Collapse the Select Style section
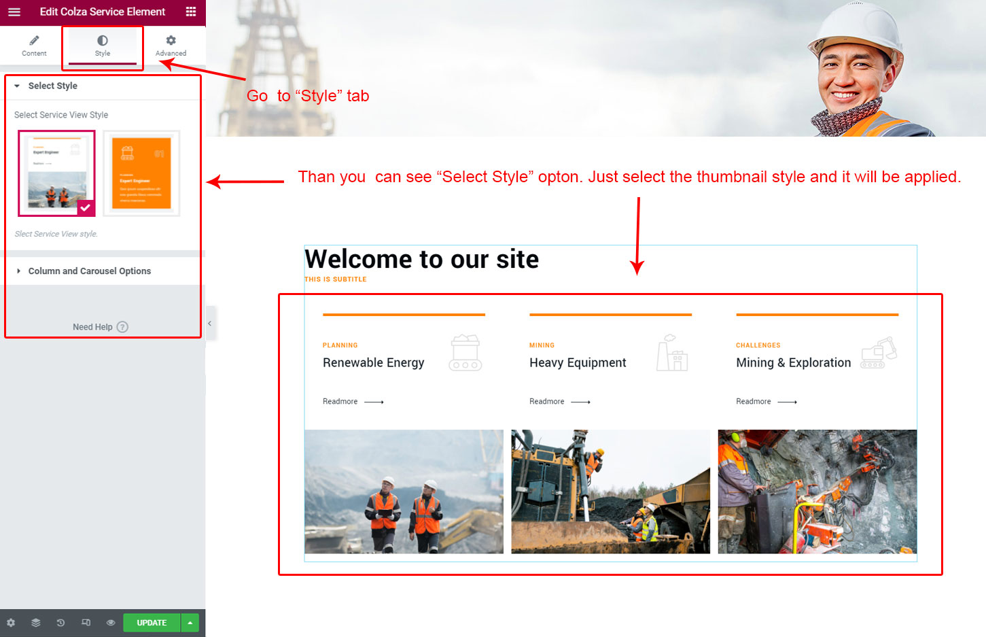 (x=18, y=86)
